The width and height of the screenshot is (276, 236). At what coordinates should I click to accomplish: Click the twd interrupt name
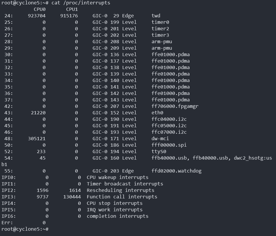pyautogui.click(x=156, y=16)
